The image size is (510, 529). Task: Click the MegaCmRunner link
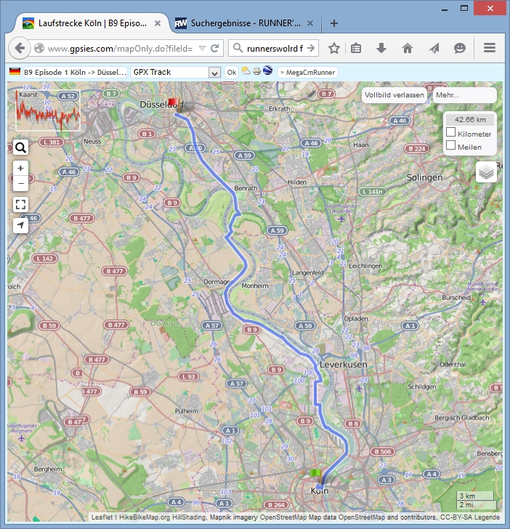coord(307,72)
